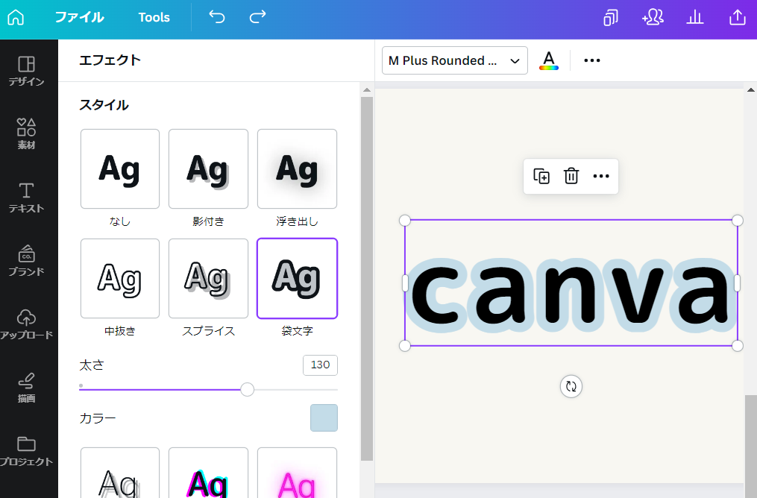
Task: Click the 太さ thickness slider handle
Action: pos(247,389)
